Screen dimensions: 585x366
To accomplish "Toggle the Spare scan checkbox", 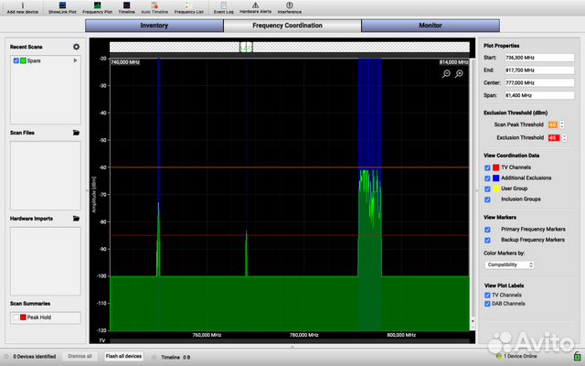I will pyautogui.click(x=16, y=60).
